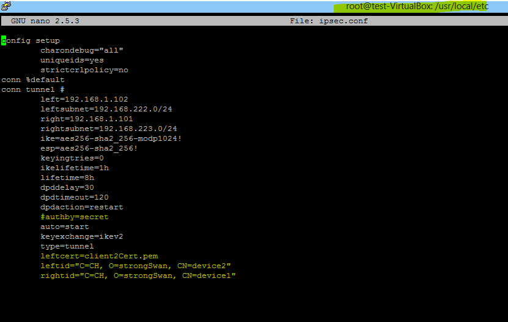Screen dimensions: 508x322
Task: Click the dpdaction=restart line
Action: pos(82,207)
